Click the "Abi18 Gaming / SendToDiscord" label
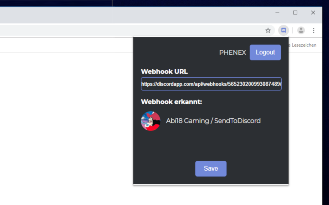329x205 pixels. [x=213, y=121]
